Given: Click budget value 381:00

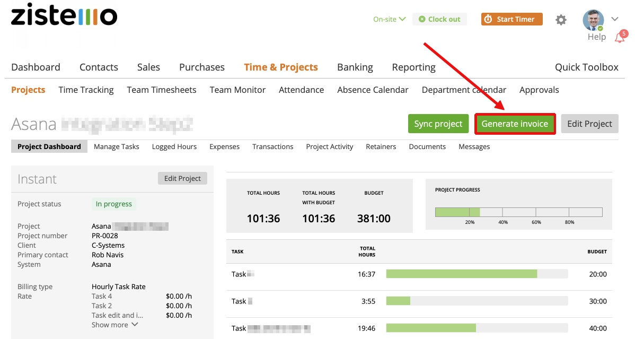Looking at the screenshot, I should [x=374, y=219].
